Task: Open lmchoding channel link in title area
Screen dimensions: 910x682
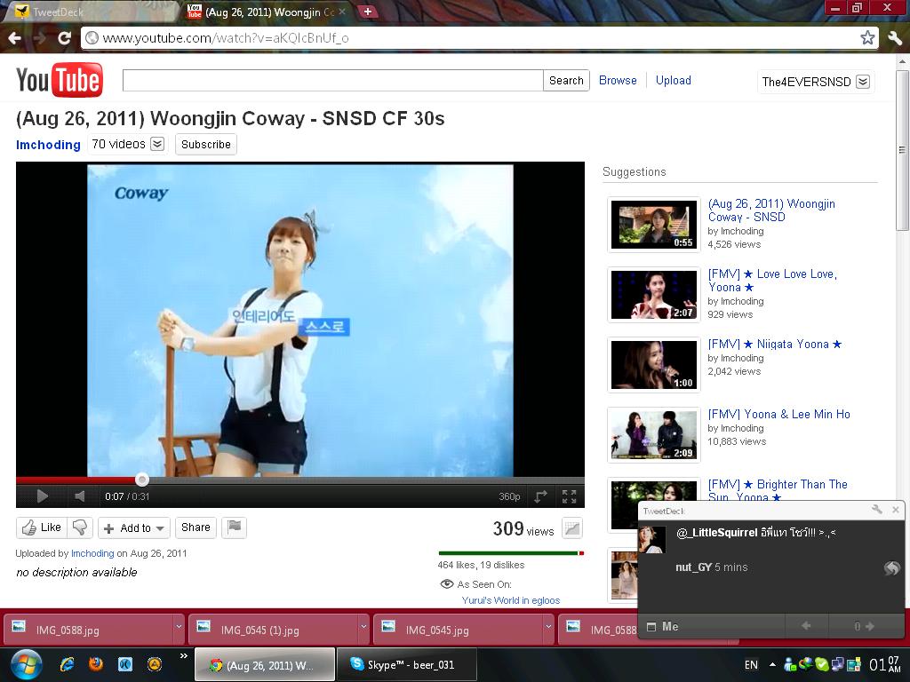Action: (x=48, y=145)
